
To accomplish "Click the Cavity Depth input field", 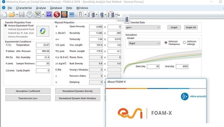I will [x=43, y=71].
